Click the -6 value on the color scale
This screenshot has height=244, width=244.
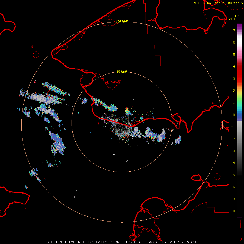[233, 187]
